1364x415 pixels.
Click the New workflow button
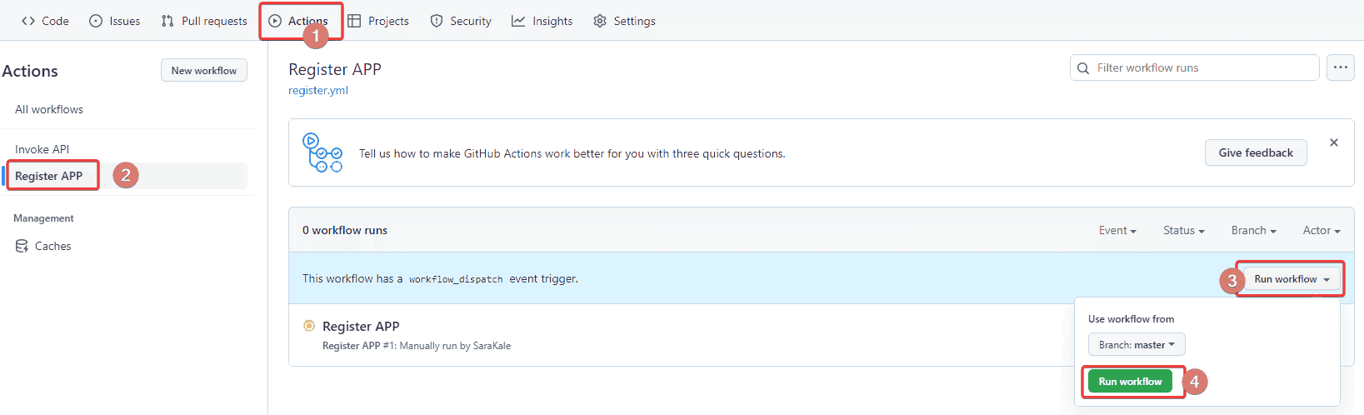(204, 71)
